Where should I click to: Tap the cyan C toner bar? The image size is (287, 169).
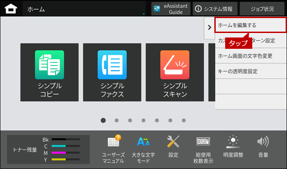[x=66, y=146]
